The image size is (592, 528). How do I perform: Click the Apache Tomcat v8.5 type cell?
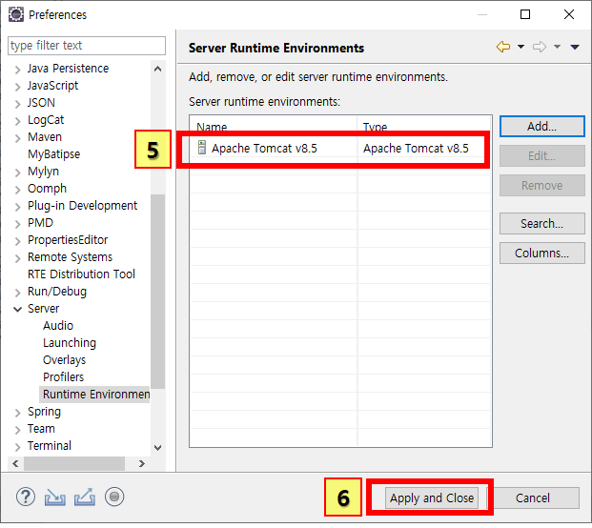tap(416, 149)
